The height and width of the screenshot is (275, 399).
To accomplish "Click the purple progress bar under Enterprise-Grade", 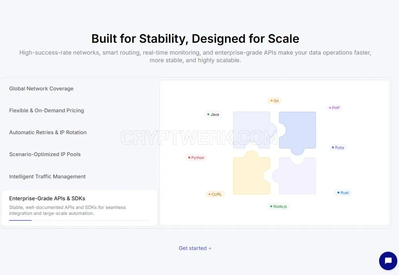I will [20, 220].
